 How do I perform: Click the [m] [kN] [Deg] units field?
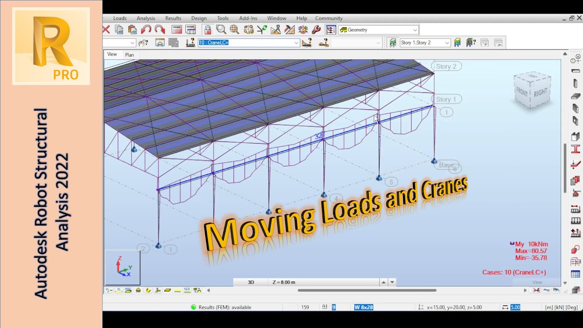(x=563, y=307)
